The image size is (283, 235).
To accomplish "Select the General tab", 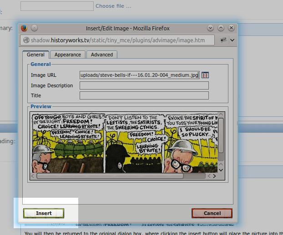I will click(x=36, y=55).
